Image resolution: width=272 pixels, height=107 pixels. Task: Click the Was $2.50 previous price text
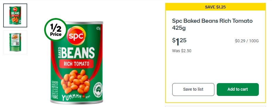pyautogui.click(x=182, y=51)
